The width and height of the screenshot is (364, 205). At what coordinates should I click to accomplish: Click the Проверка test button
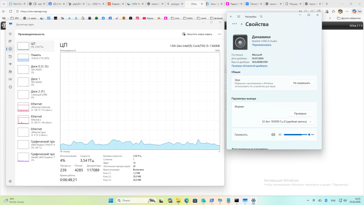coord(300,113)
